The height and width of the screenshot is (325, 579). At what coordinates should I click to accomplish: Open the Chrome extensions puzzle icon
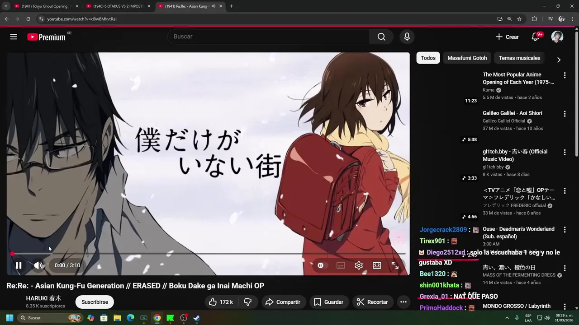pyautogui.click(x=534, y=19)
